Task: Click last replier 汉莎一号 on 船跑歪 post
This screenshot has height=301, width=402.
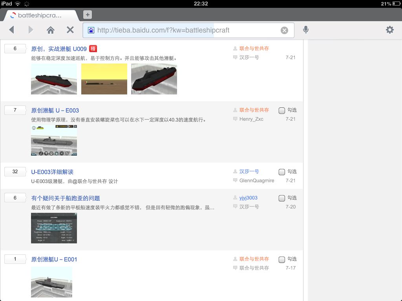Action: click(x=249, y=207)
